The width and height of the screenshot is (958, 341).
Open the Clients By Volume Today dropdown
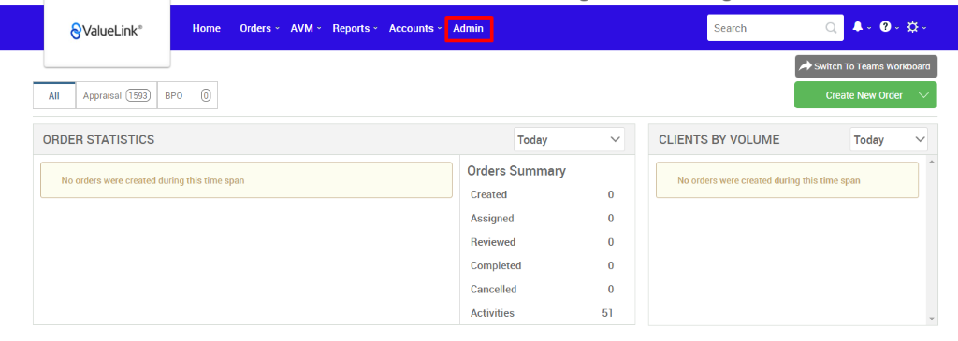coord(889,140)
